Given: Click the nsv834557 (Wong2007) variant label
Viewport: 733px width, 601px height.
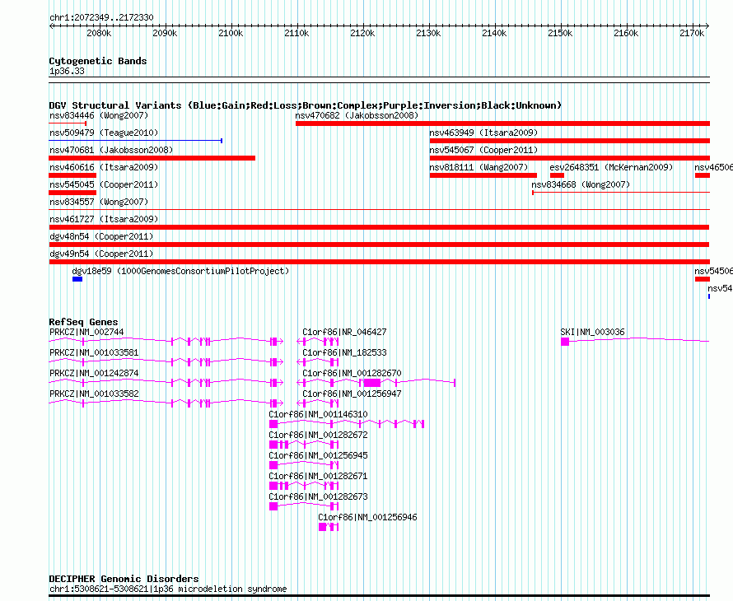Looking at the screenshot, I should point(99,202).
